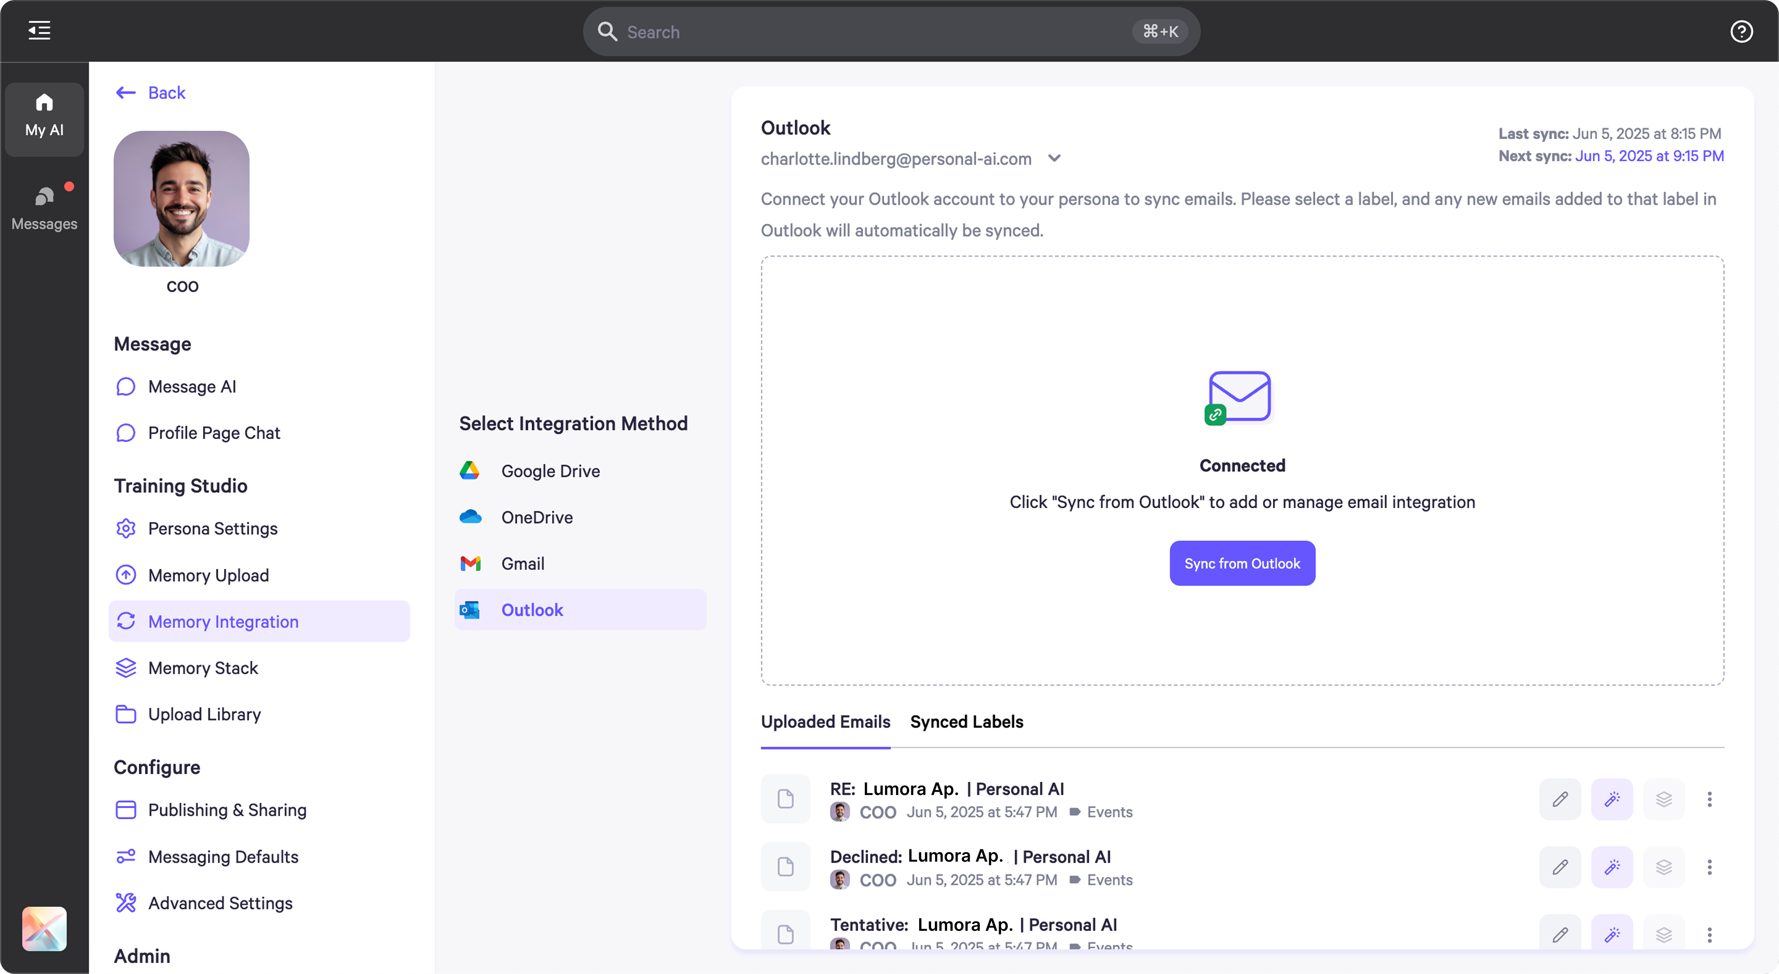Open the Uploaded Emails tab
The image size is (1779, 974).
tap(824, 721)
